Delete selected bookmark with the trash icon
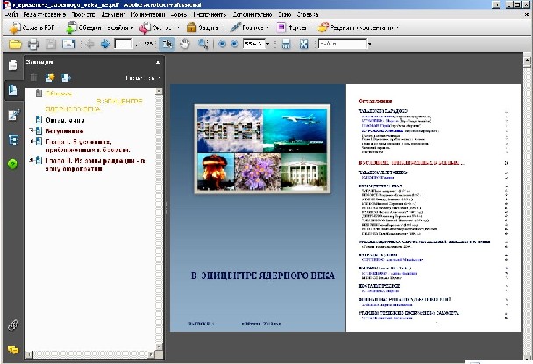Image resolution: width=533 pixels, height=364 pixels. tap(35, 79)
